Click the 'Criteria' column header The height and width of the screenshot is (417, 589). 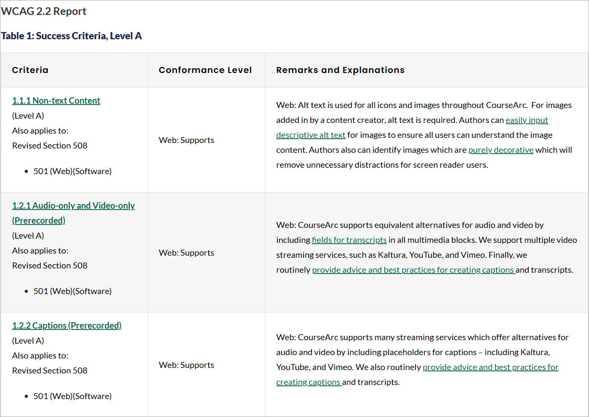(30, 70)
